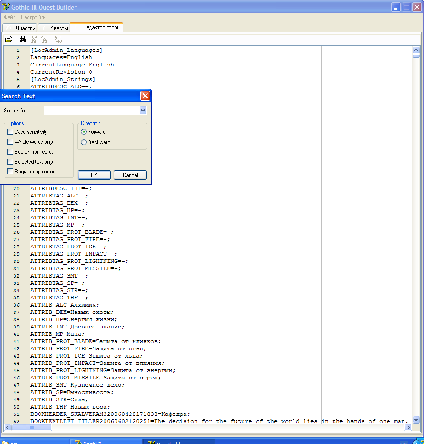Confirm the search with OK
The width and height of the screenshot is (424, 444).
tap(94, 175)
